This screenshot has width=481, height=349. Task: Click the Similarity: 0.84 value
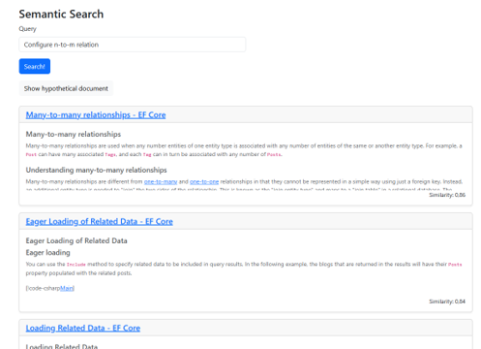[x=447, y=301]
